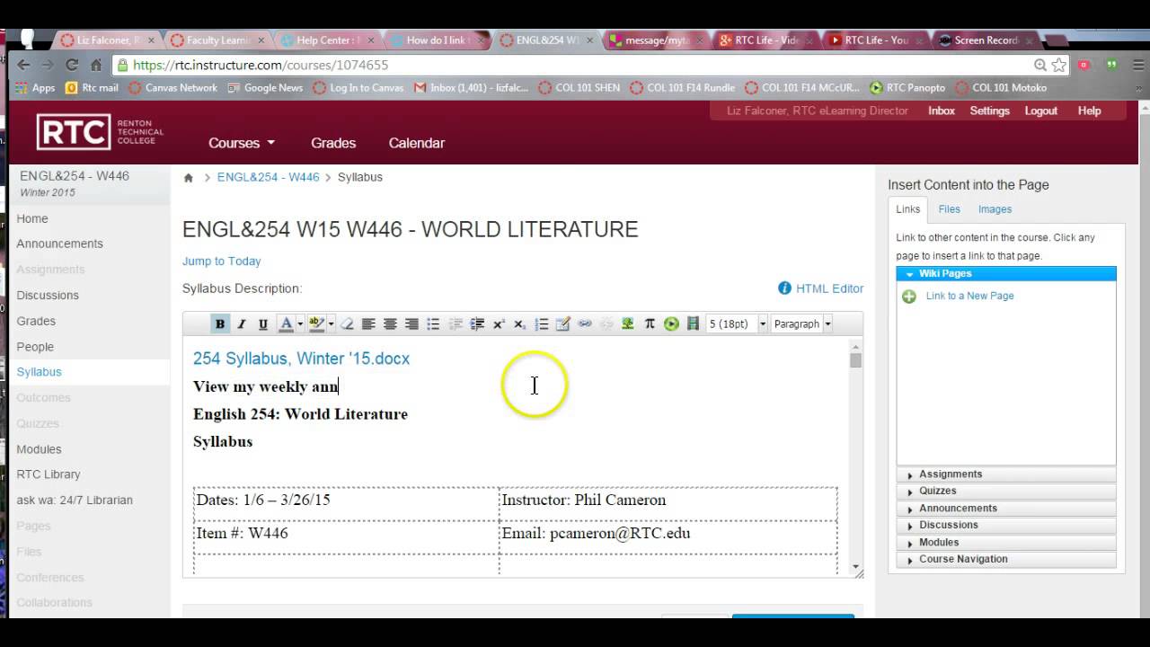Screen dimensions: 1150x647
Task: Open the text color dropdown arrow
Action: pos(299,324)
